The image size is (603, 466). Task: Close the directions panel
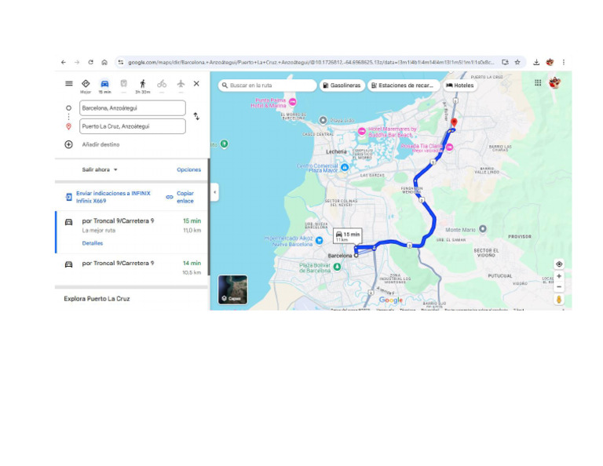(196, 83)
